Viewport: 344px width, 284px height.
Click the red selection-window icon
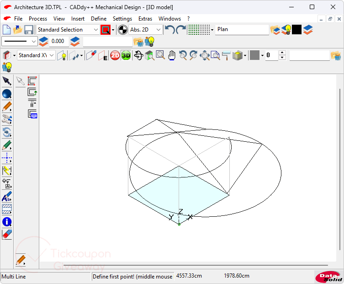[x=106, y=30]
